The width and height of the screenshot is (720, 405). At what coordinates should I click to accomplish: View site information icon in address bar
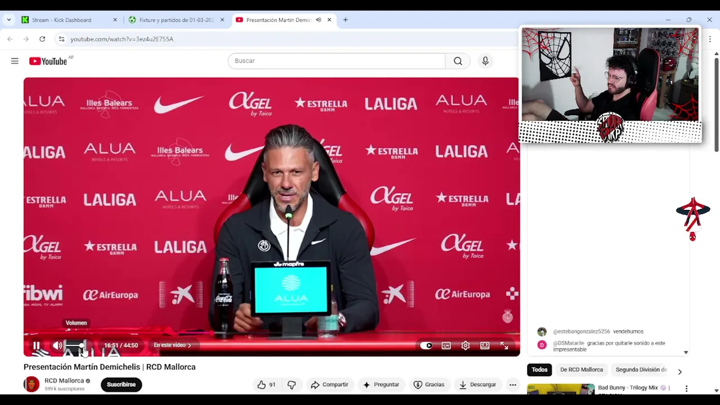(61, 39)
